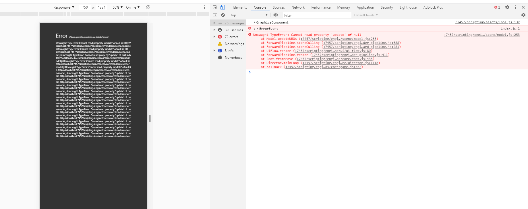Open the root.js:435 stack link
This screenshot has height=209, width=528.
335,59
